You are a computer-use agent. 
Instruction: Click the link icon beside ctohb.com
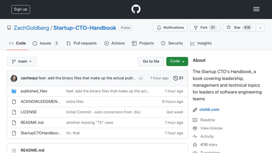195,110
